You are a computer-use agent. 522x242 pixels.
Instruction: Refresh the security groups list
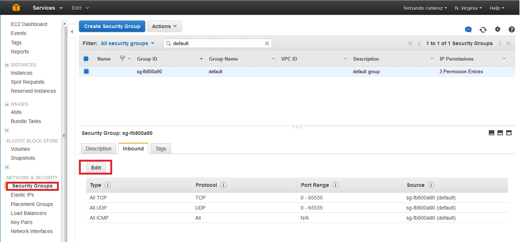point(483,30)
